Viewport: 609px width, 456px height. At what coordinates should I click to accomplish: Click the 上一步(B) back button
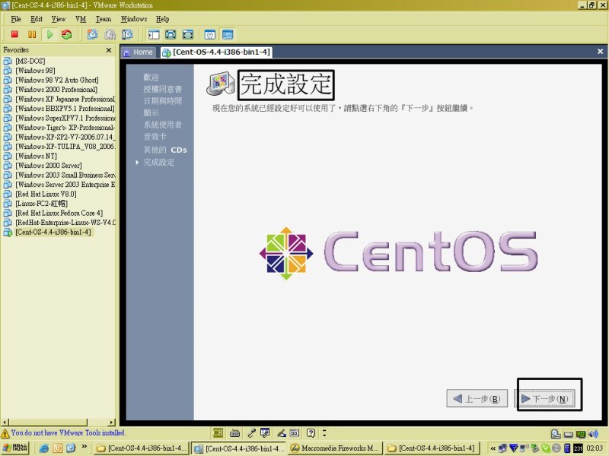tap(477, 398)
